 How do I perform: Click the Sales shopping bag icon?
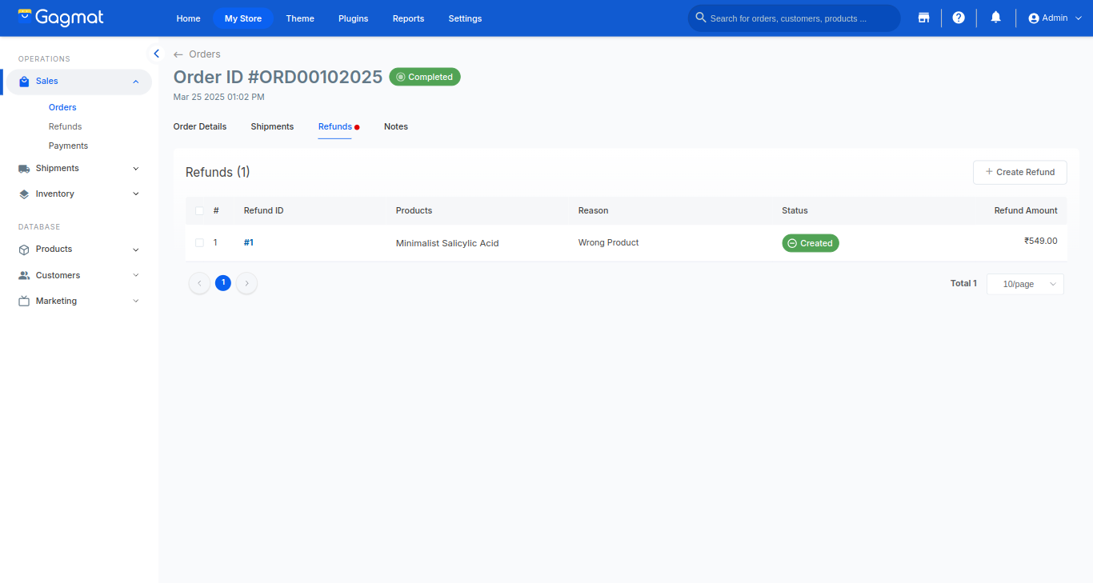pyautogui.click(x=24, y=82)
